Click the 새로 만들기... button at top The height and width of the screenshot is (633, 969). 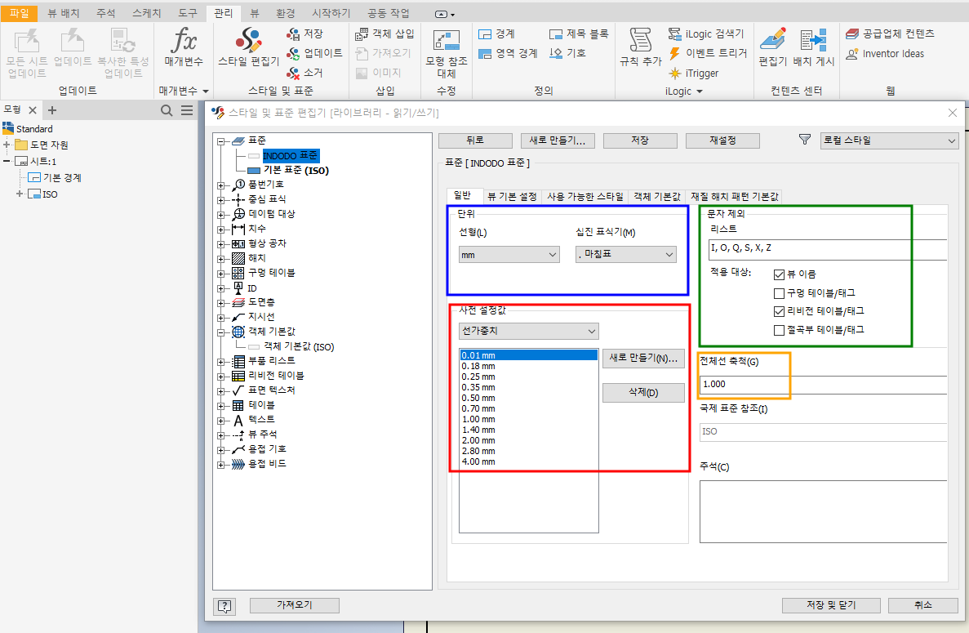point(558,140)
